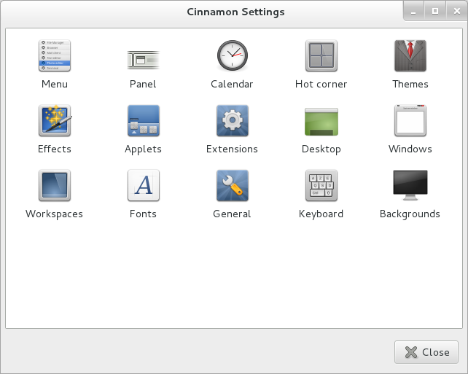Select the "Desktop" label text
This screenshot has width=468, height=374.
(x=321, y=149)
